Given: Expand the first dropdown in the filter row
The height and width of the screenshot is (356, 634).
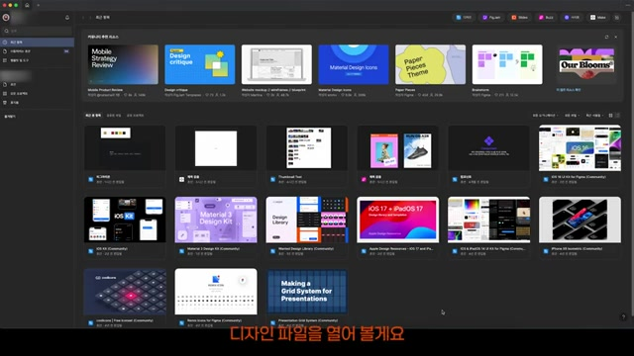Looking at the screenshot, I should click(x=546, y=116).
